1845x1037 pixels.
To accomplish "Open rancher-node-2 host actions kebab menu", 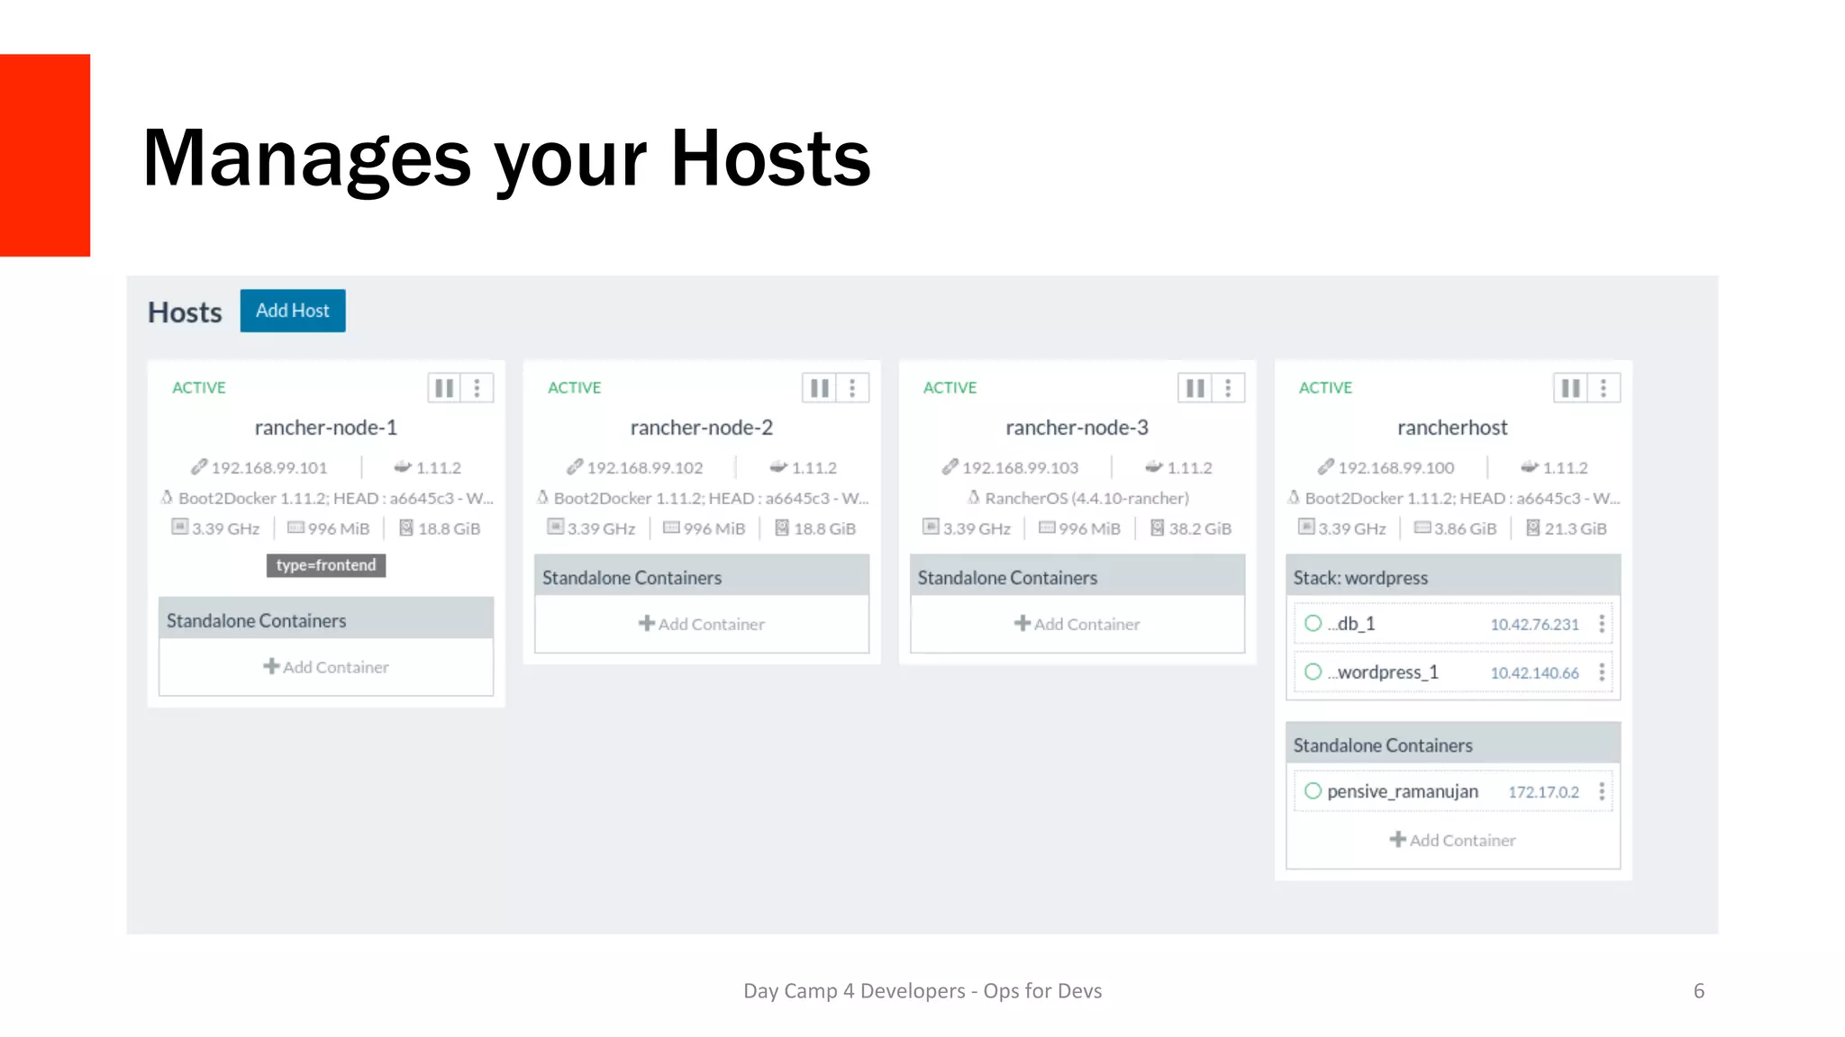I will pyautogui.click(x=852, y=388).
